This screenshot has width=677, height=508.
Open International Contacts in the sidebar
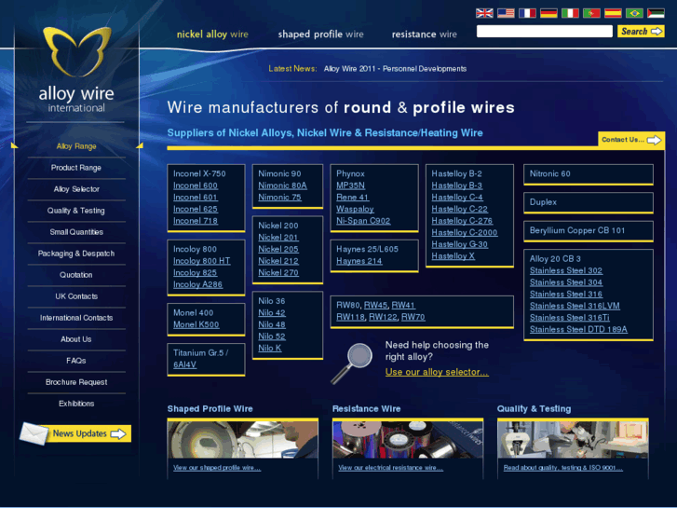76,318
